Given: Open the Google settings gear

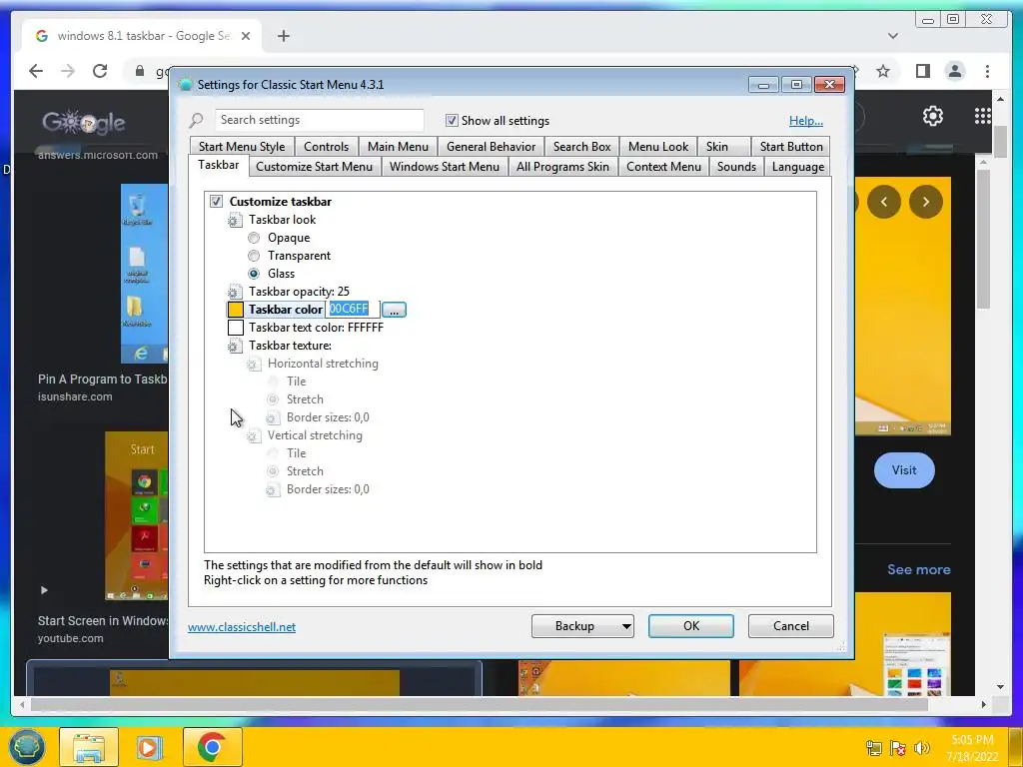Looking at the screenshot, I should click(x=933, y=116).
